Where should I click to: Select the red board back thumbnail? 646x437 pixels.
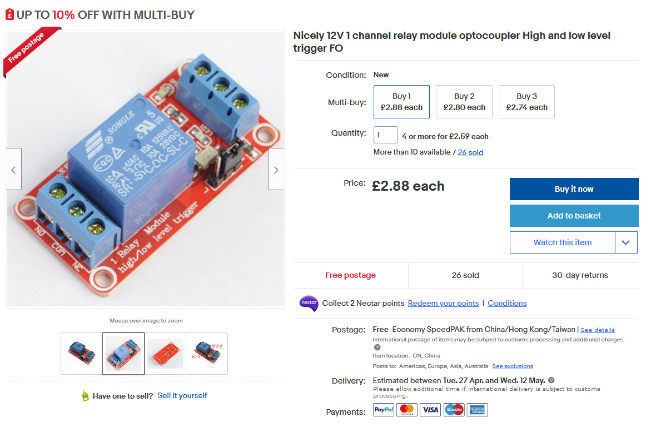click(x=165, y=354)
